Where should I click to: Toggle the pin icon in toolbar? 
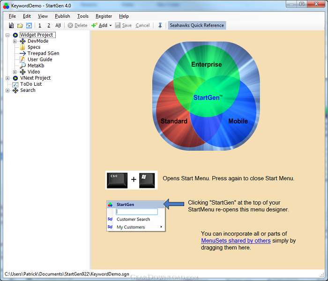[160, 25]
